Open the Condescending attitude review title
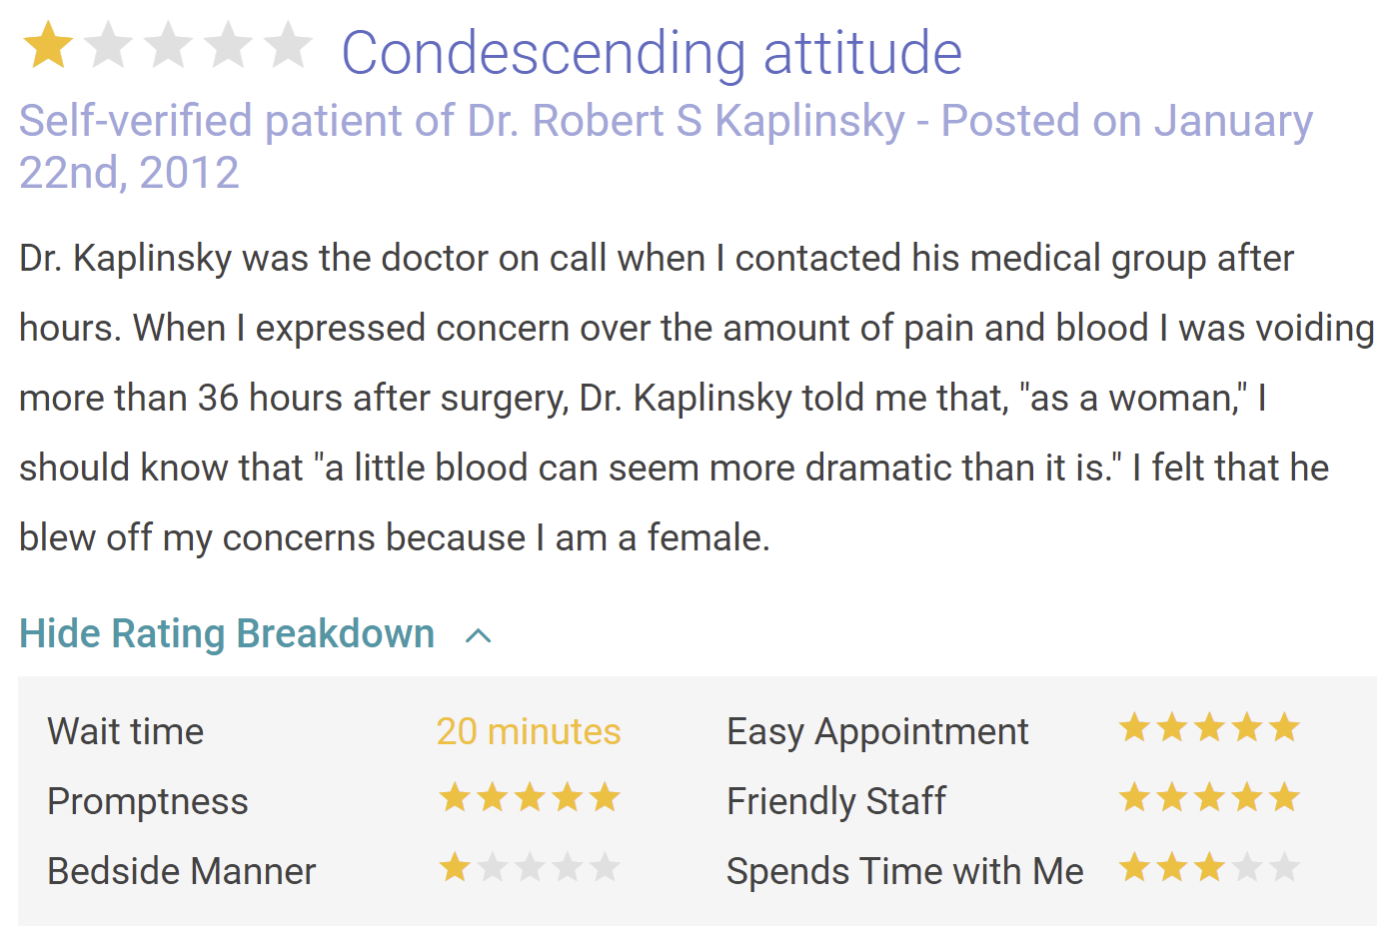The image size is (1391, 951). (652, 53)
